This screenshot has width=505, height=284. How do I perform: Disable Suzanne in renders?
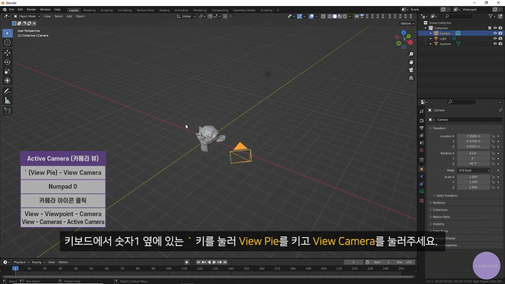coord(500,44)
